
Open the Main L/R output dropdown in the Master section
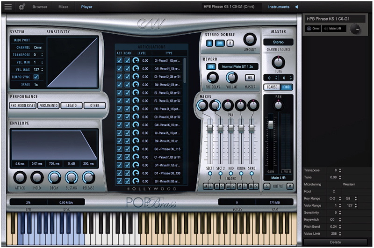(x=278, y=178)
